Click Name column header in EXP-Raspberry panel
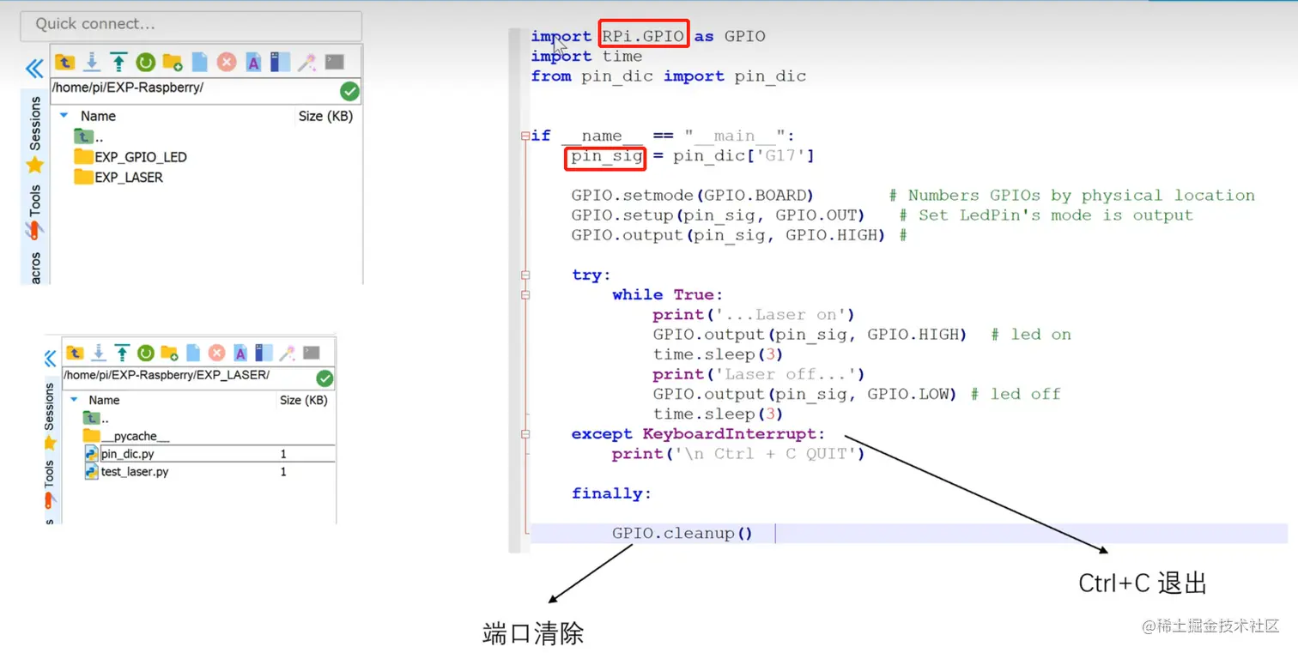1298x653 pixels. (x=98, y=116)
